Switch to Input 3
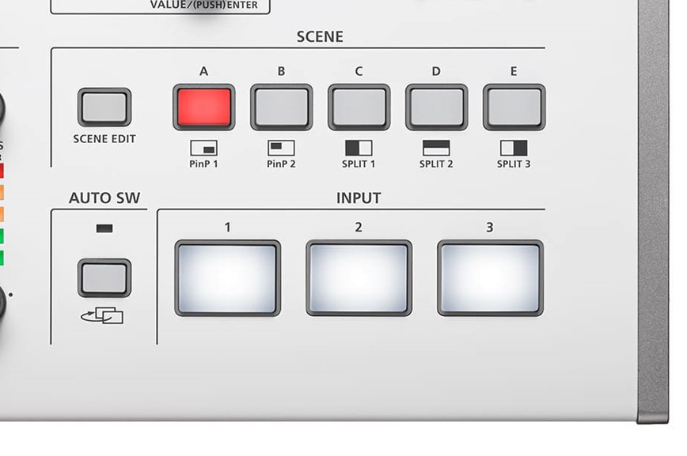 coord(490,278)
